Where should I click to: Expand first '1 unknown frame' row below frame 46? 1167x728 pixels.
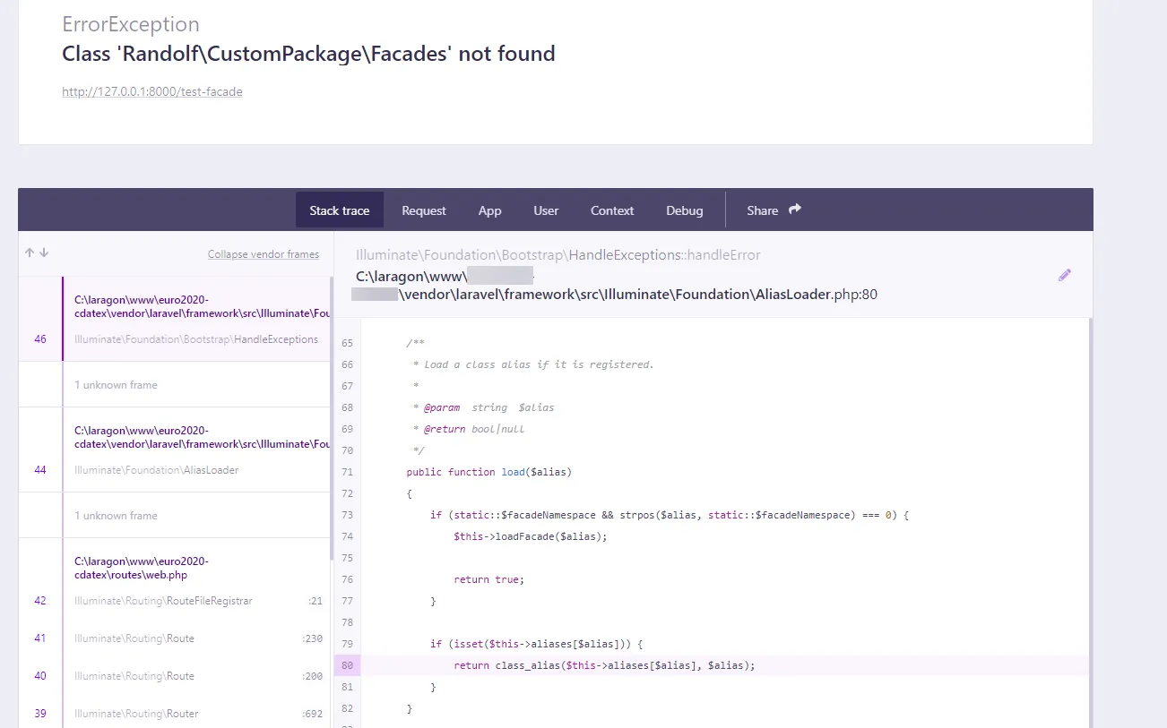coord(175,384)
